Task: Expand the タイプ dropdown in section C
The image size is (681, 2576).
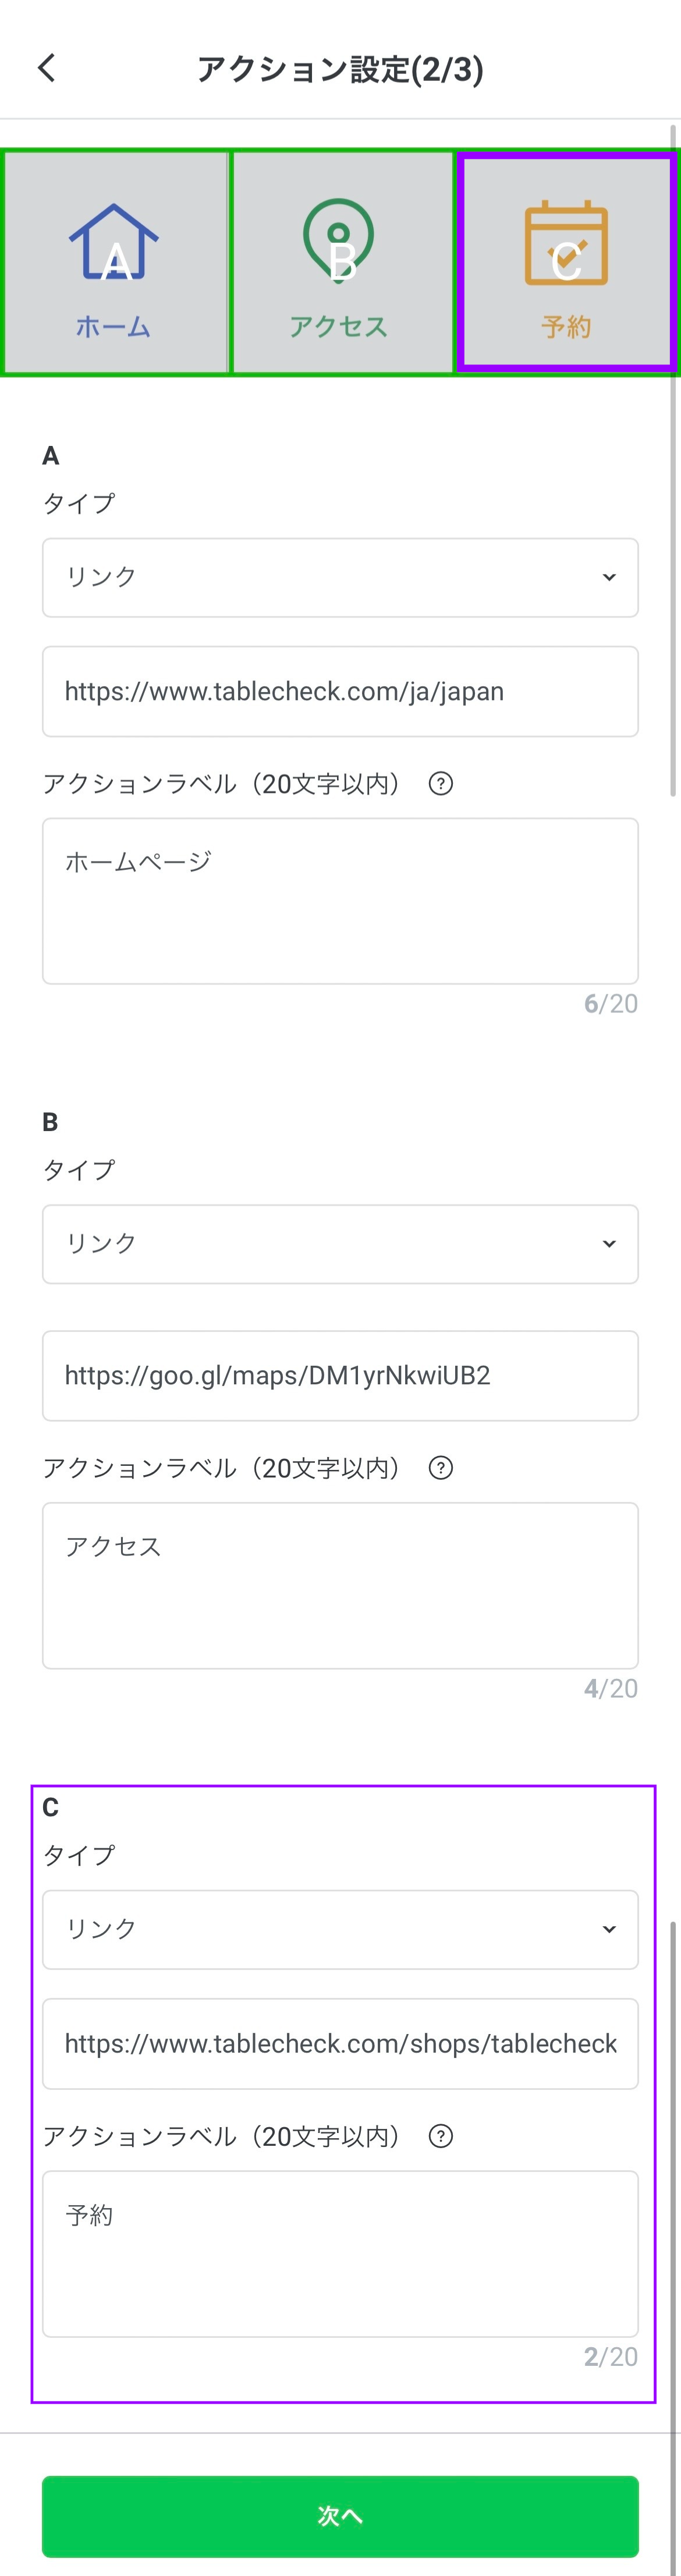Action: pos(340,1929)
